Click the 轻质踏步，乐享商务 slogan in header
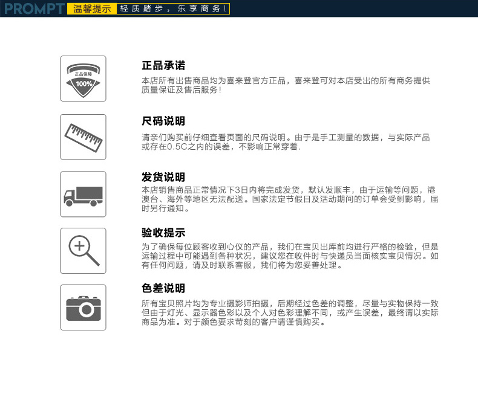 coord(174,9)
